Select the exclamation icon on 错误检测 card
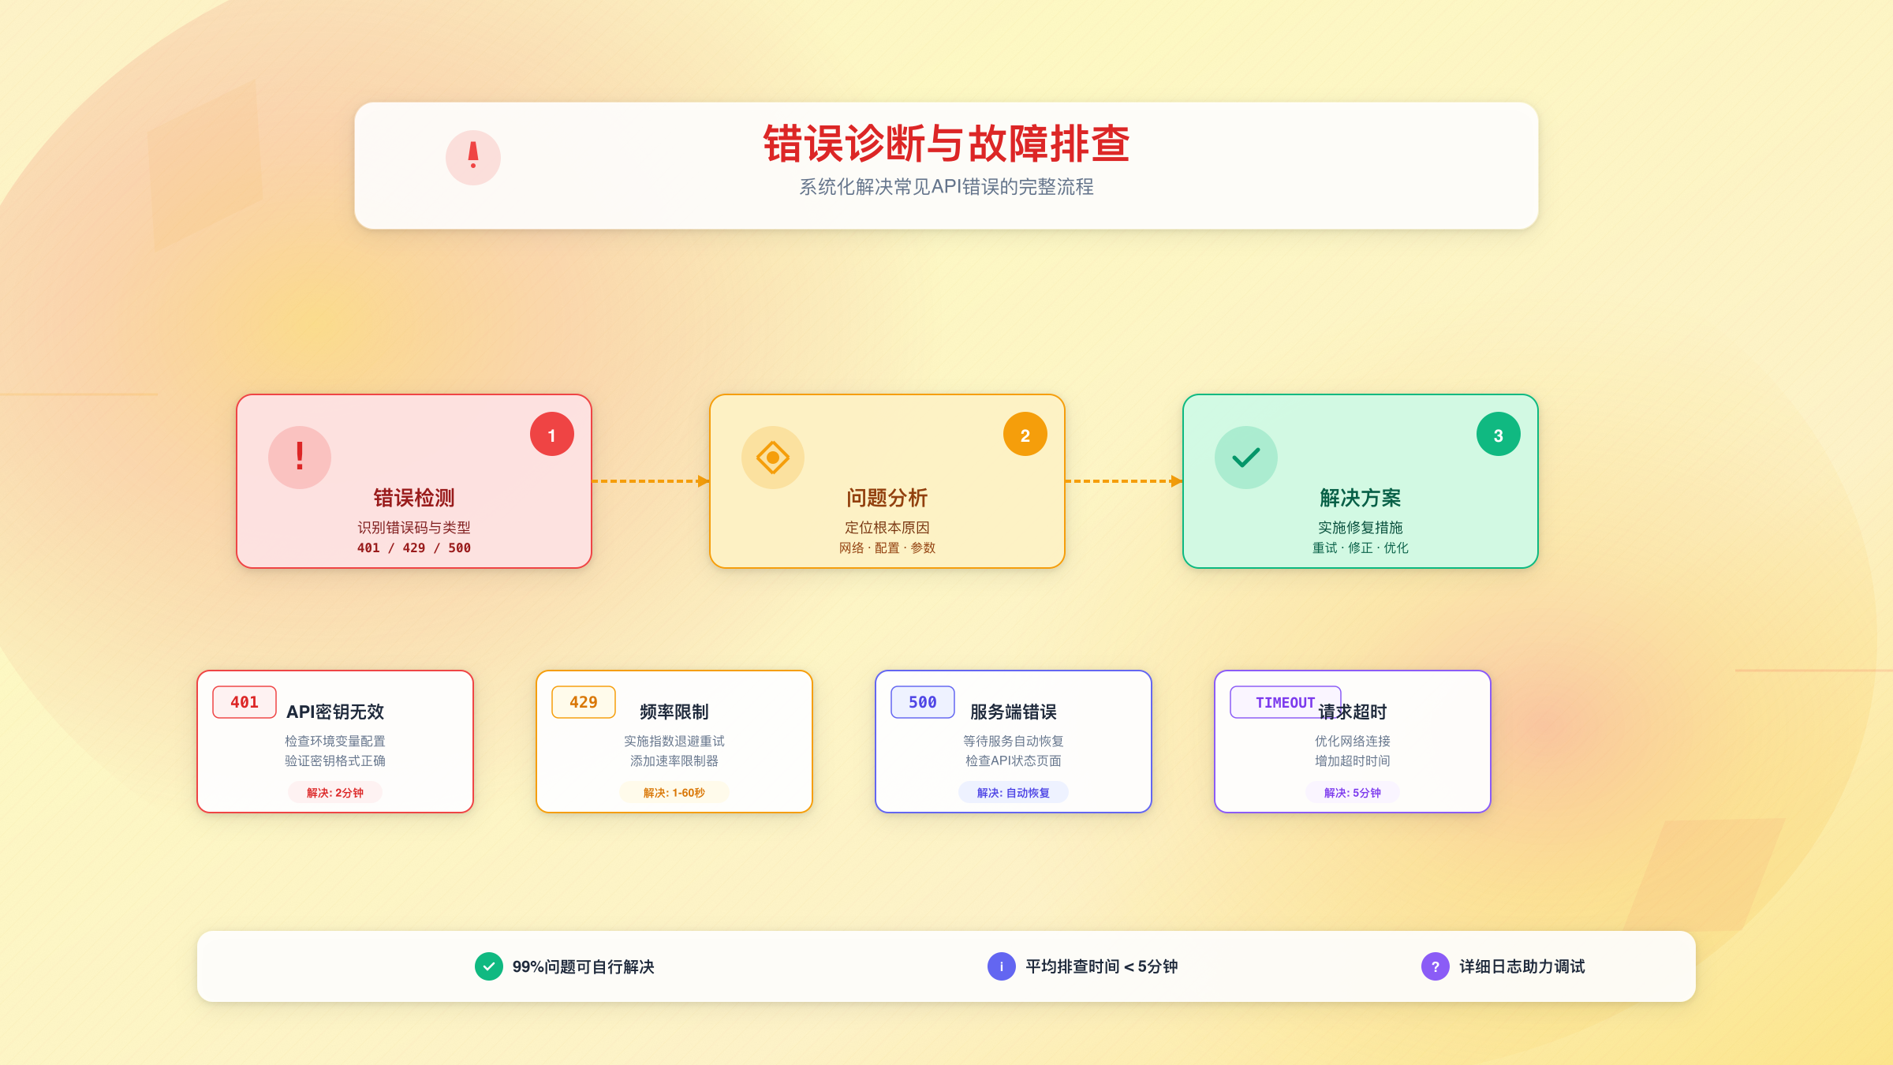 pos(299,456)
